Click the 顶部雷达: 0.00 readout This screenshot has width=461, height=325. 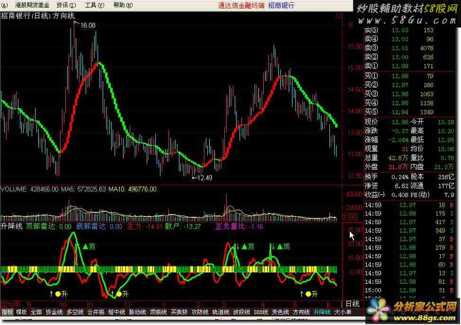[x=48, y=226]
